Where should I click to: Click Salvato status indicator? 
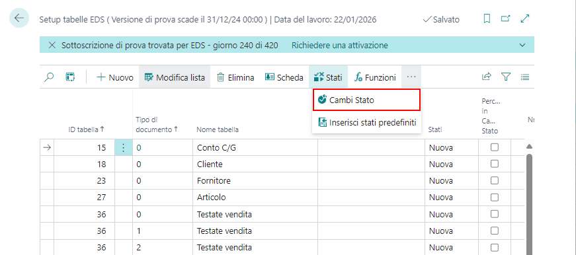(x=441, y=19)
